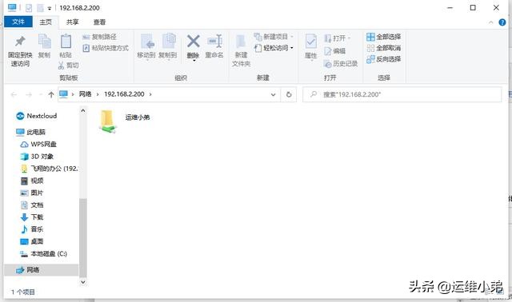Click 网络 in the address breadcrumb
Viewport: 512px width, 302px height.
pyautogui.click(x=86, y=94)
